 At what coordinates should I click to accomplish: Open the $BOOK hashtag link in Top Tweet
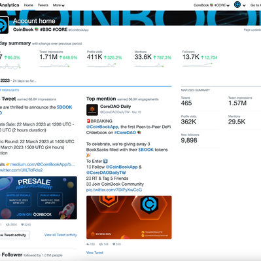pyautogui.click(x=64, y=107)
